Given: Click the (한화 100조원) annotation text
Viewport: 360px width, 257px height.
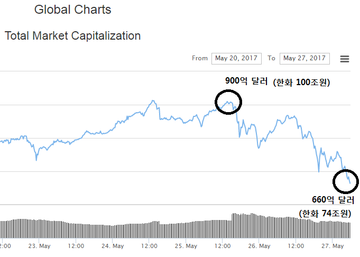Looking at the screenshot, I should pyautogui.click(x=301, y=82).
